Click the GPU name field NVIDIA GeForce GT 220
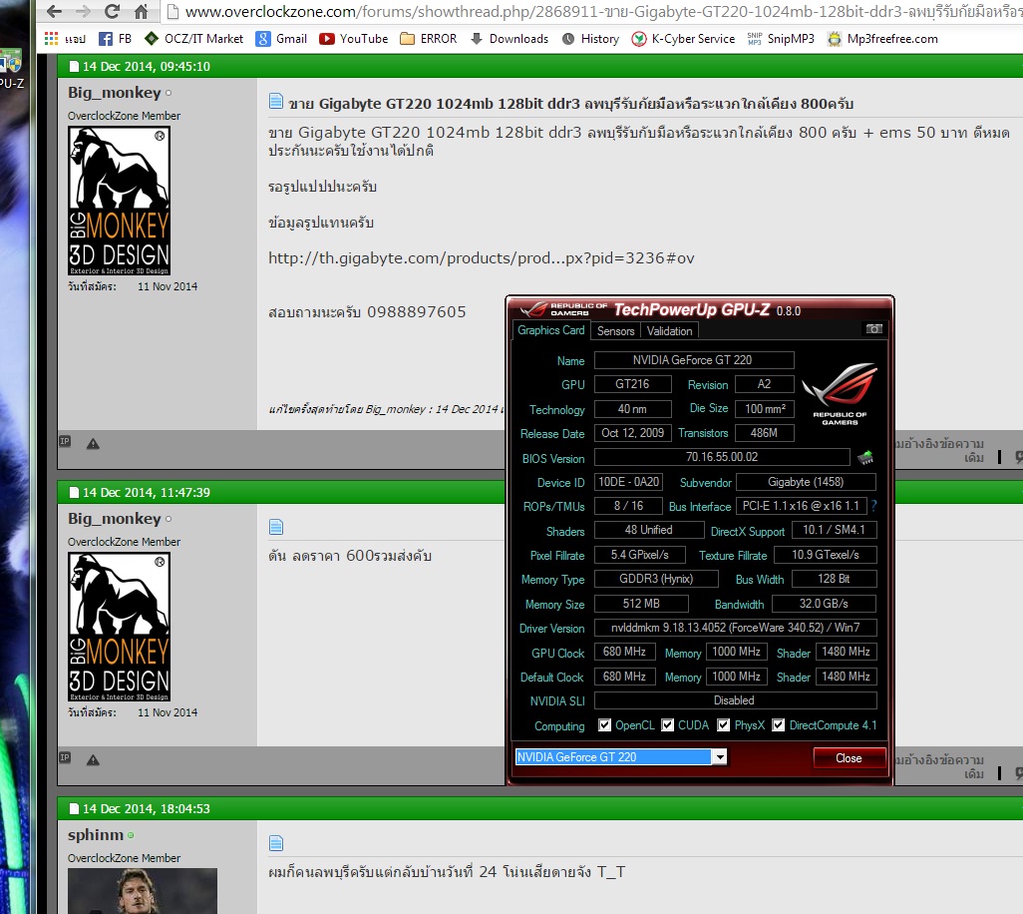The width and height of the screenshot is (1023, 914). point(694,360)
